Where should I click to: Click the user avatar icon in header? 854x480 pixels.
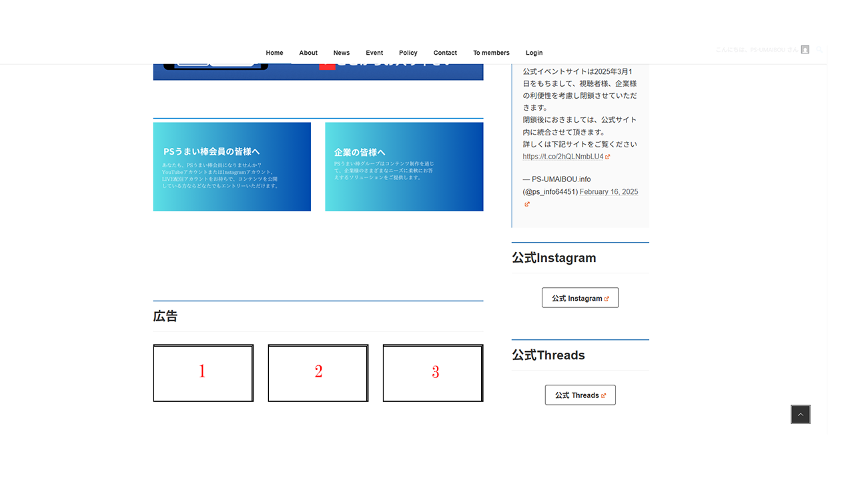point(805,49)
